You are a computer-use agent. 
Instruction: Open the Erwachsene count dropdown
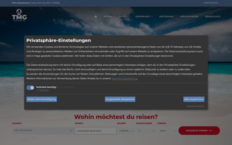(146, 131)
